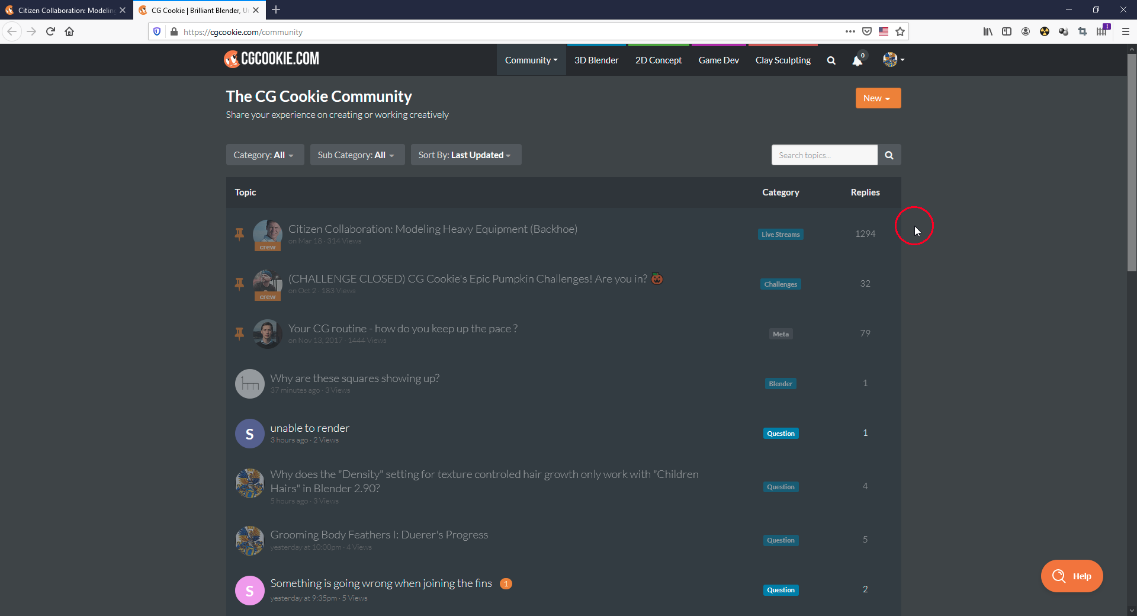Click the CGCookie.com logo
The width and height of the screenshot is (1137, 616).
click(x=271, y=59)
